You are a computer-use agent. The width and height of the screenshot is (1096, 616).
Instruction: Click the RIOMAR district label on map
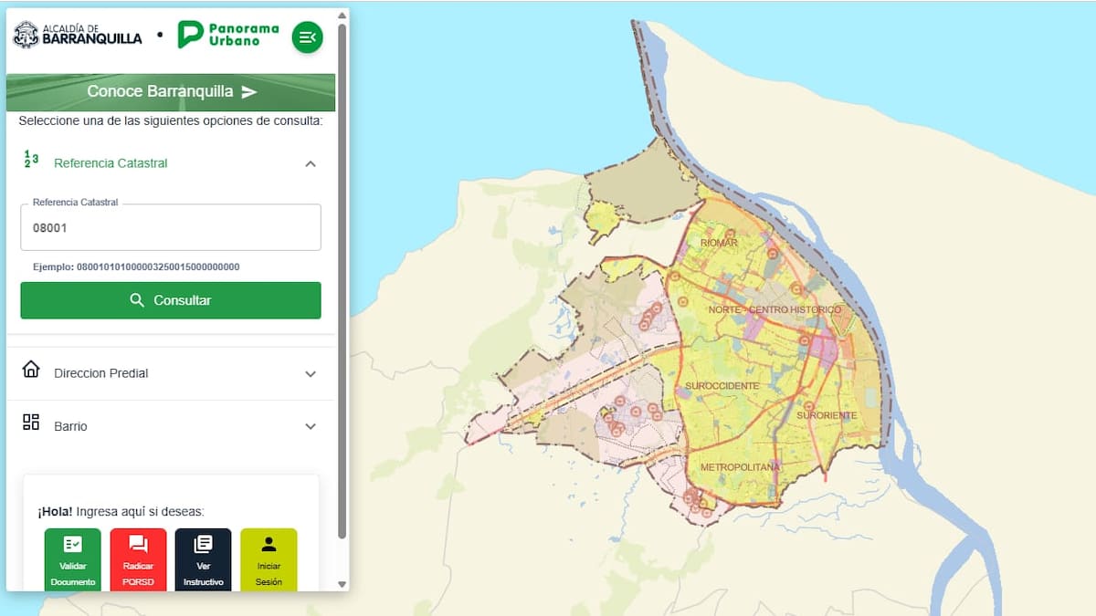tap(719, 243)
